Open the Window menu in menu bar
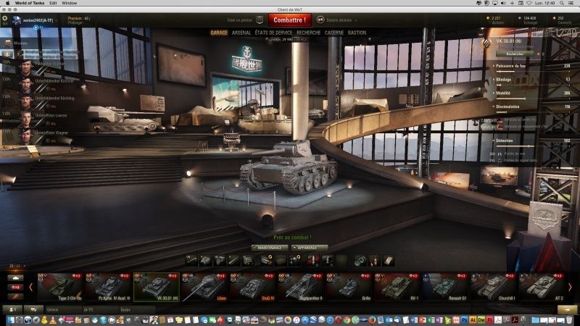The image size is (580, 326). coord(69,3)
